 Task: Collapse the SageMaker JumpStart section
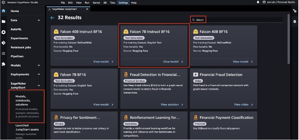tap(39, 86)
